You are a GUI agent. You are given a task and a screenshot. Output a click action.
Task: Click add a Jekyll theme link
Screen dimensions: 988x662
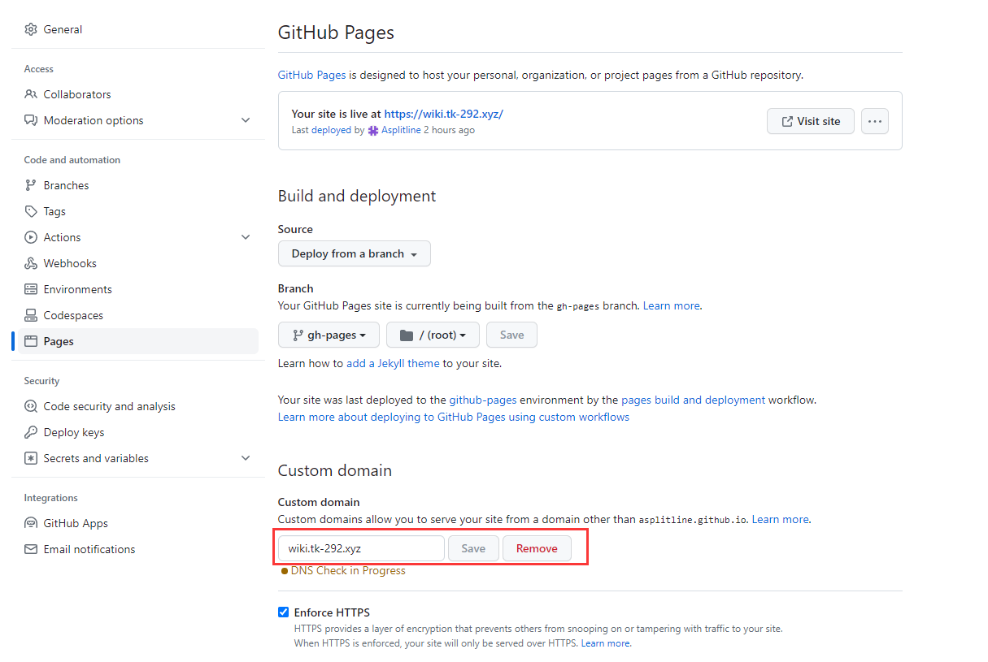[x=393, y=363]
